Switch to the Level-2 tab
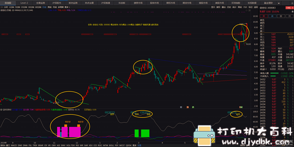Screen dimensions: 294x147 pyautogui.click(x=24, y=3)
